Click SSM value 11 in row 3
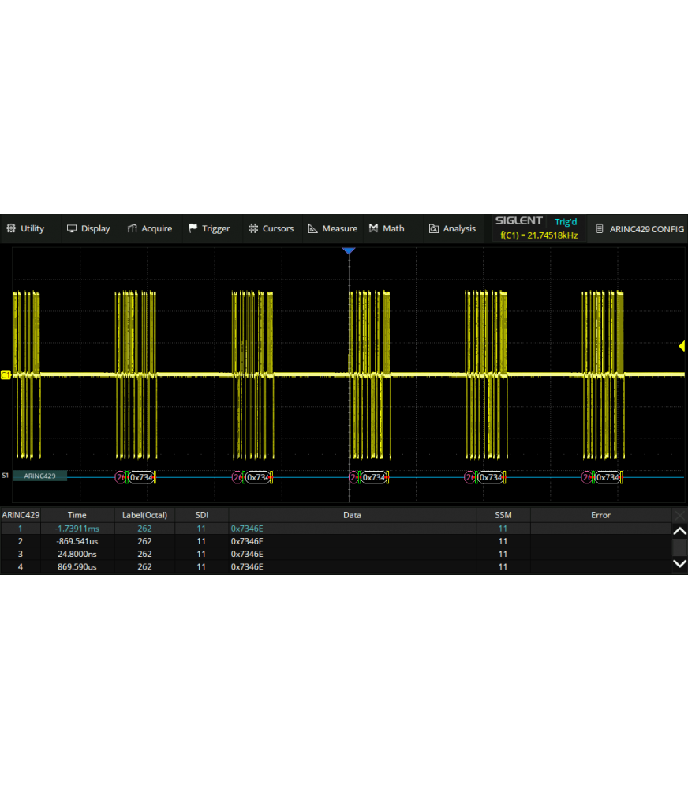Image resolution: width=688 pixels, height=790 pixels. pos(503,554)
